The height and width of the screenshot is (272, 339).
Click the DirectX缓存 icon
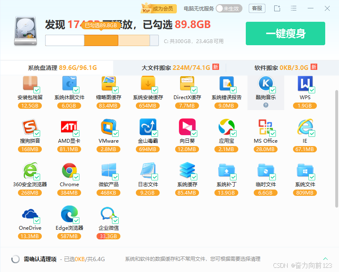point(187,83)
